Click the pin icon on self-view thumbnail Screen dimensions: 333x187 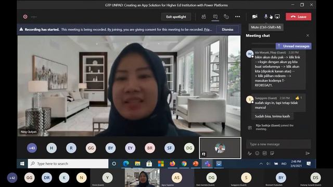coord(203,154)
